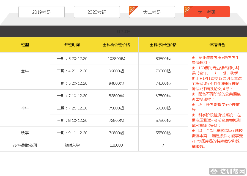Open the 大二考研 tab

click(x=152, y=12)
